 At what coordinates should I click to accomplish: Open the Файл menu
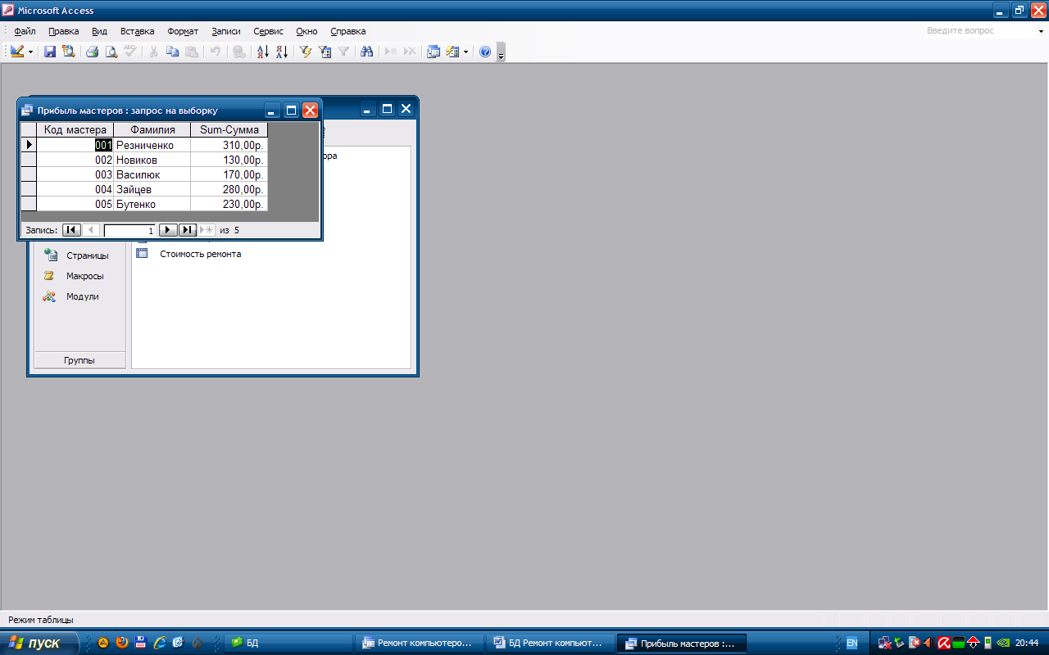click(25, 31)
